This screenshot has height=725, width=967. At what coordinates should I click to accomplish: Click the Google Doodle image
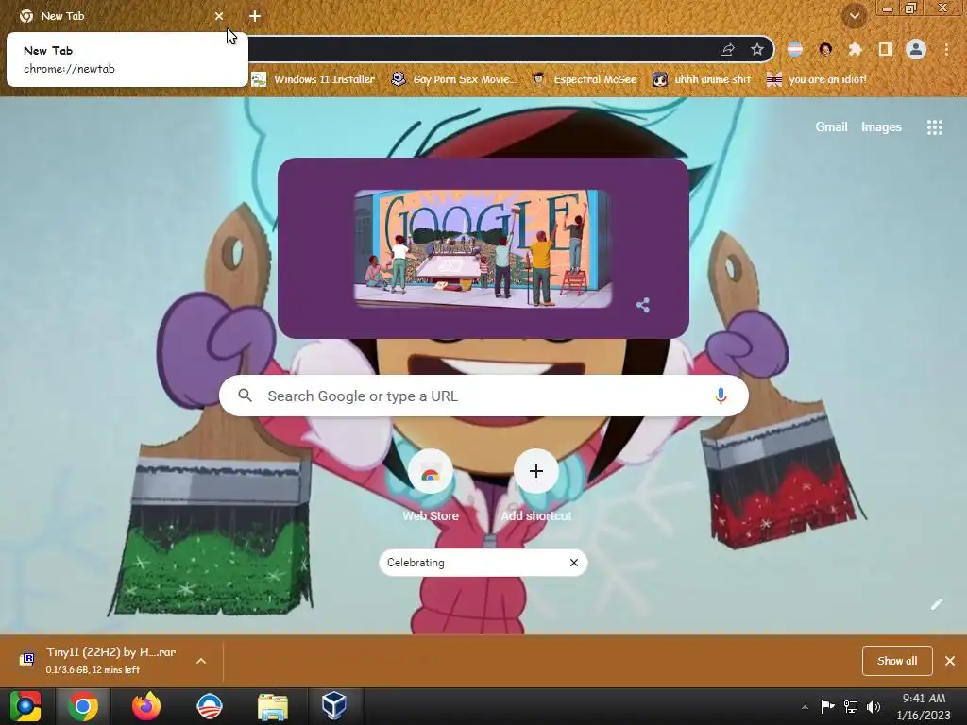click(483, 248)
